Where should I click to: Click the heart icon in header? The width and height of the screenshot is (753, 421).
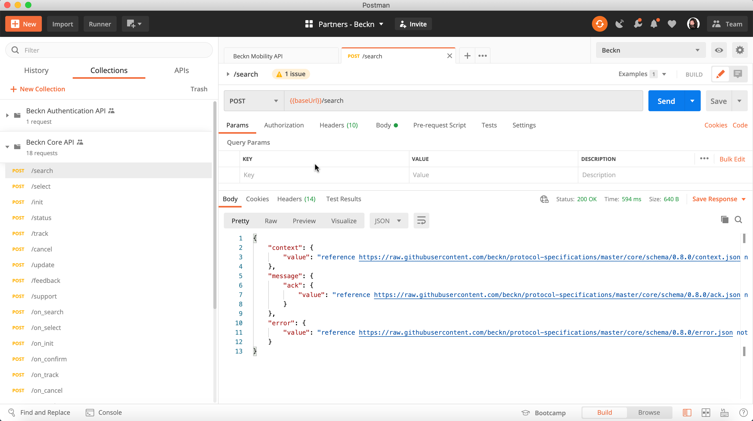(672, 24)
